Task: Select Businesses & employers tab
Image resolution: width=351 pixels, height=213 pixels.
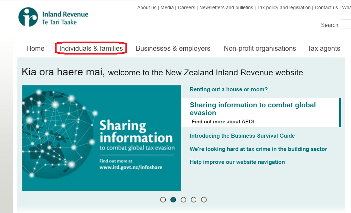Action: 173,48
